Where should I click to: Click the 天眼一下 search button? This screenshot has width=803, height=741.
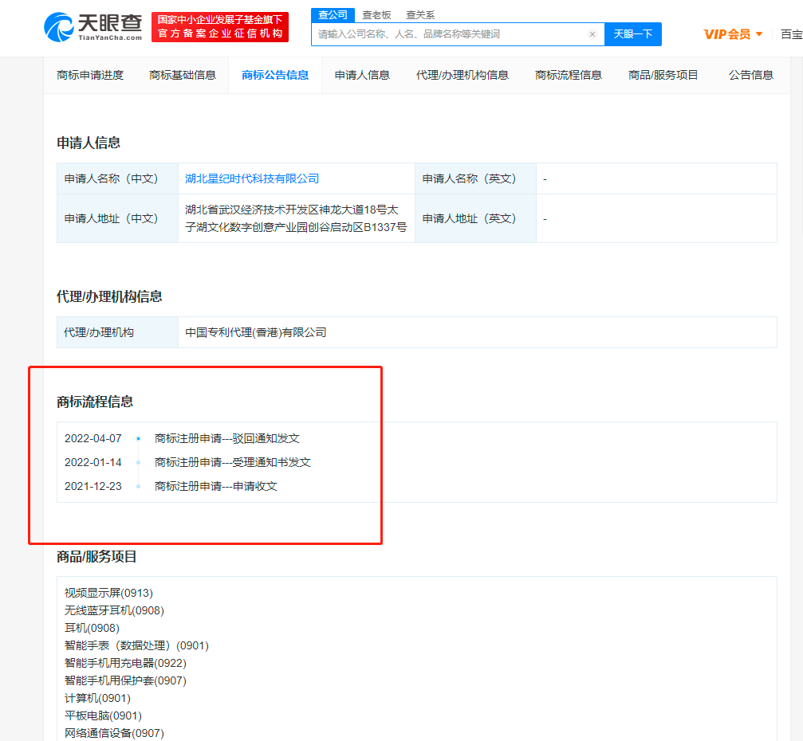point(633,34)
